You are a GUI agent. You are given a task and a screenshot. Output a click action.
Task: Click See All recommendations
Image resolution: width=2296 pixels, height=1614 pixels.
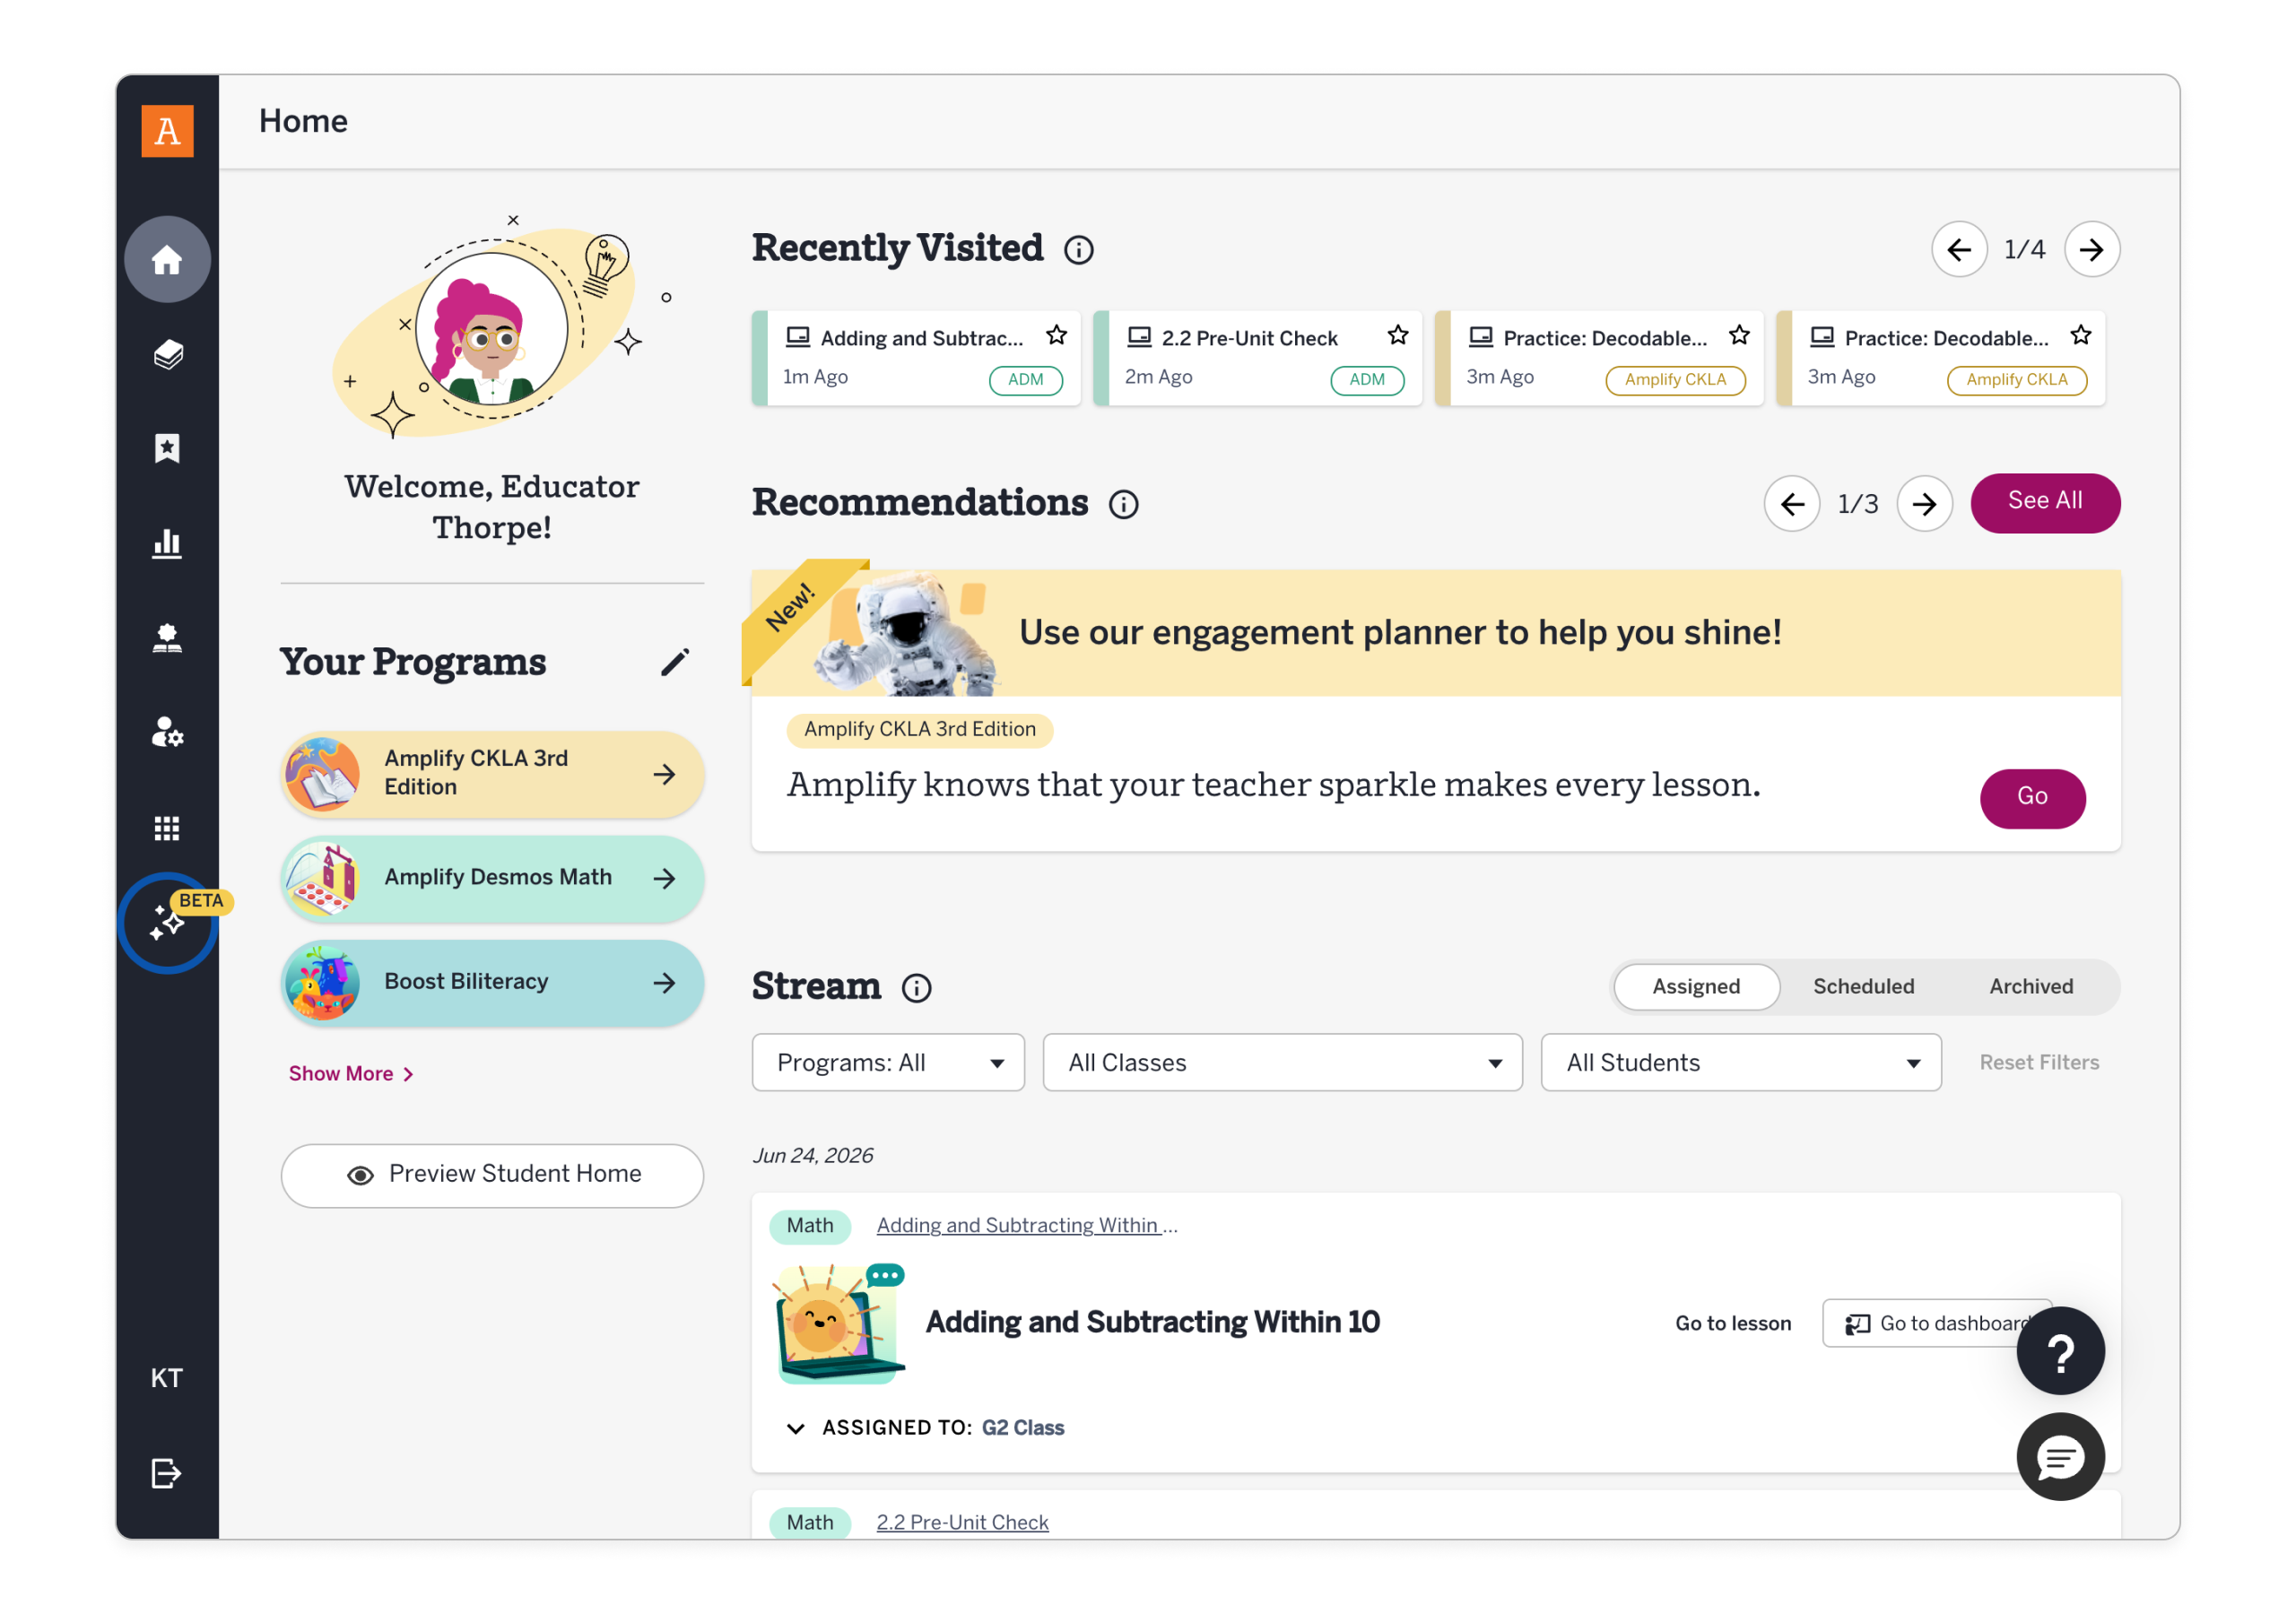tap(2045, 503)
